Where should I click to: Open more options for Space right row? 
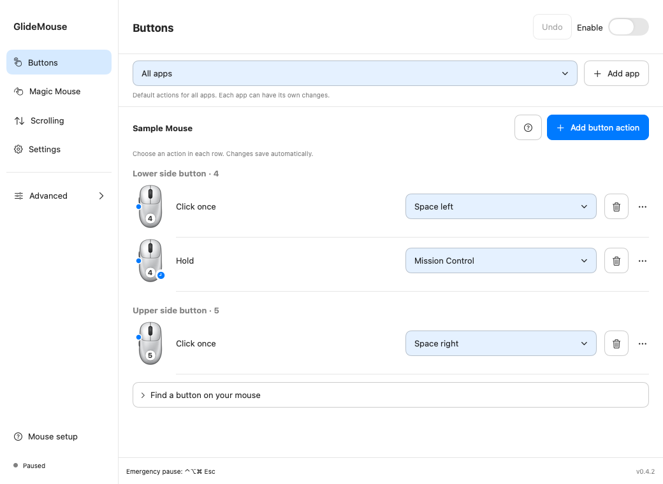[x=643, y=343]
